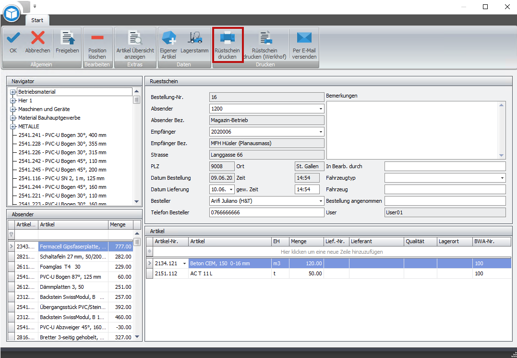Click the Bemerkungen text area
This screenshot has width=517, height=358.
[413, 130]
